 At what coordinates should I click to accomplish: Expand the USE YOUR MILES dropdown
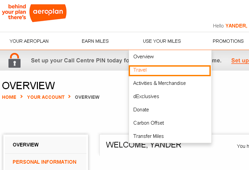pos(162,41)
